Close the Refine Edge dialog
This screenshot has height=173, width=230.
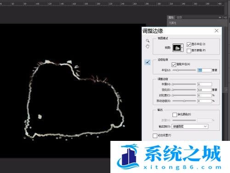click(217, 31)
